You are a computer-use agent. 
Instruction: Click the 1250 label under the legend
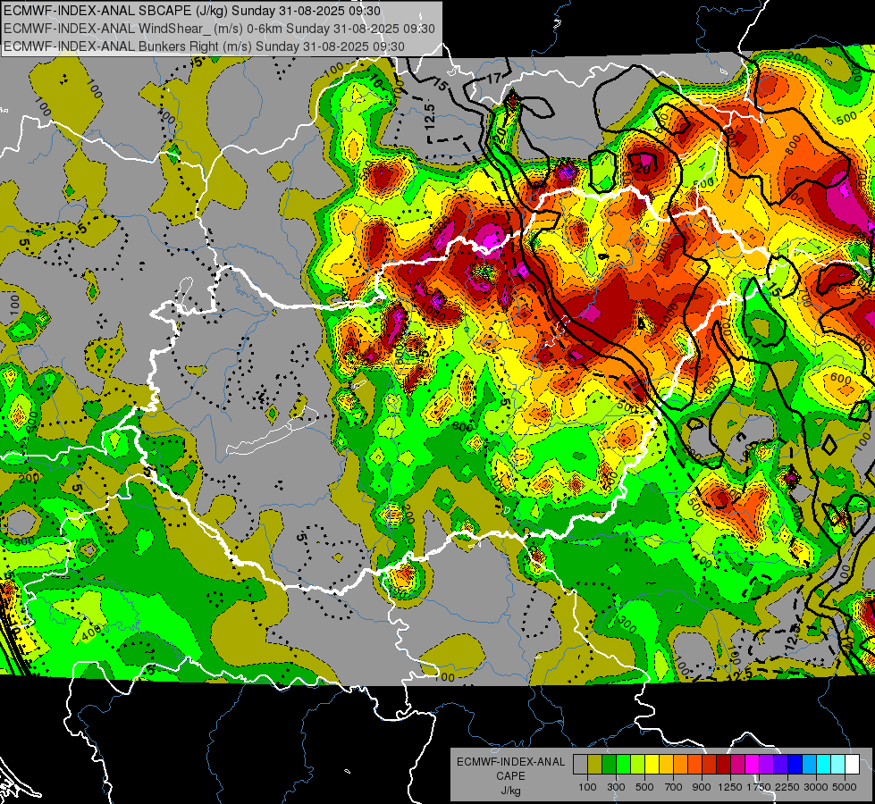[x=730, y=787]
